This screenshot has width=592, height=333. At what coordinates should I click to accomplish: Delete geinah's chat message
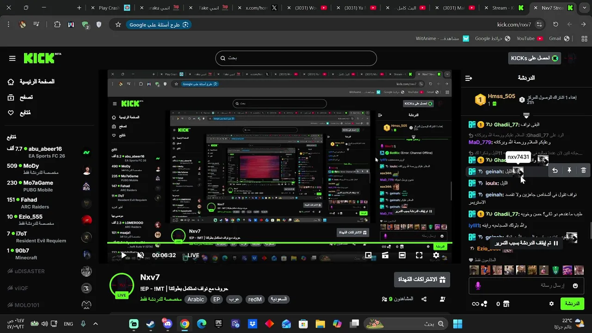pyautogui.click(x=584, y=171)
